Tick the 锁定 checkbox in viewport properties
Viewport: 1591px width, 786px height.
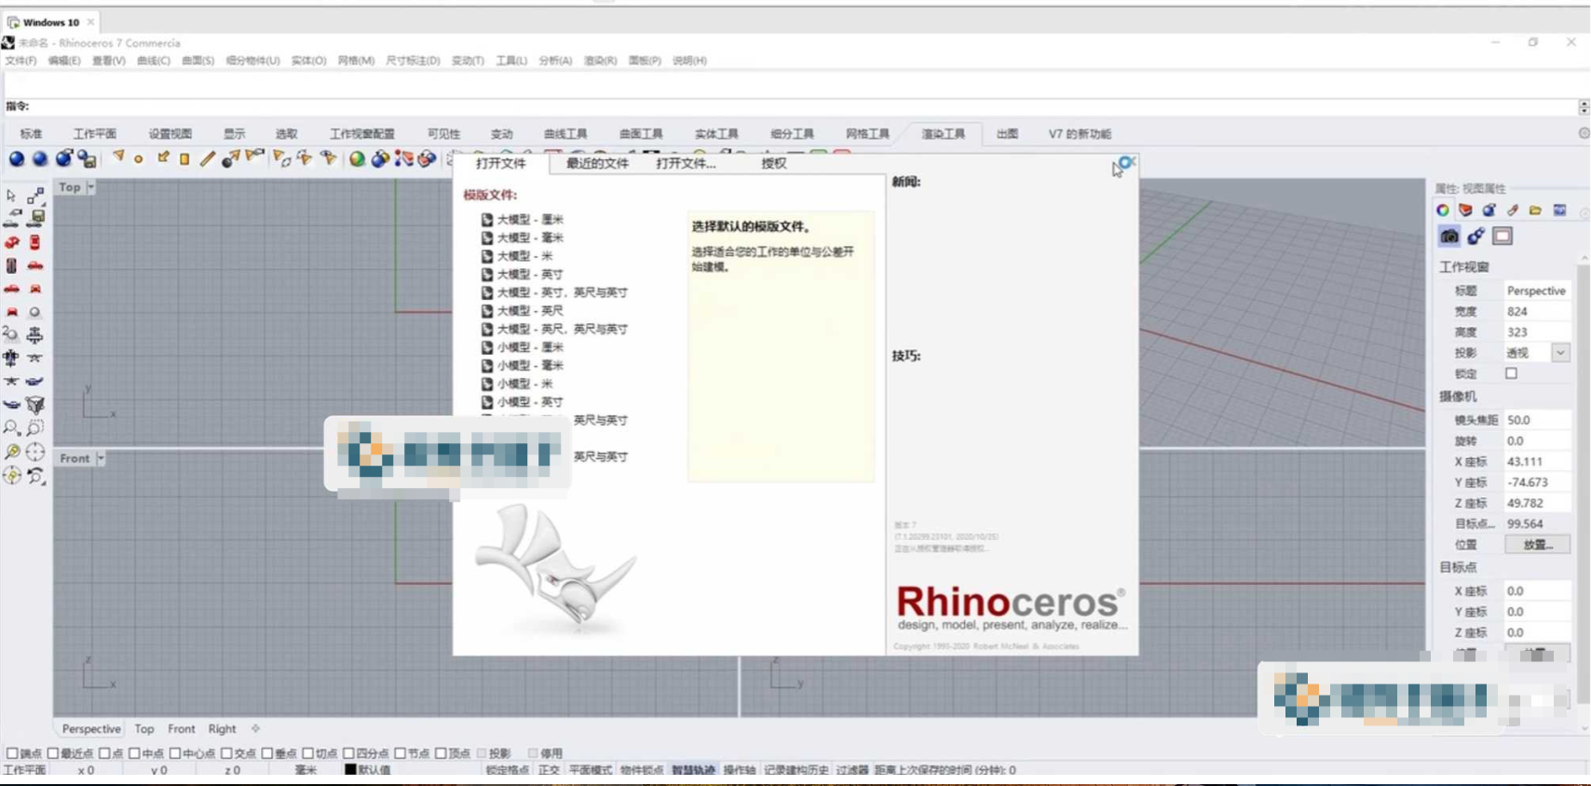click(x=1512, y=373)
